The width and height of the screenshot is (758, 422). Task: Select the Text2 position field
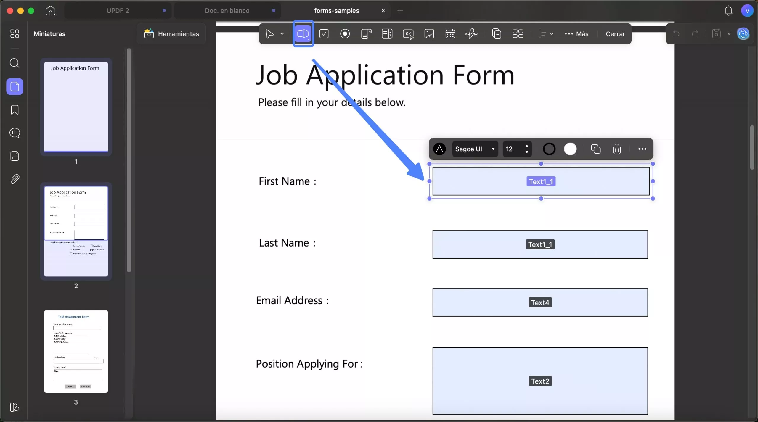tap(540, 381)
